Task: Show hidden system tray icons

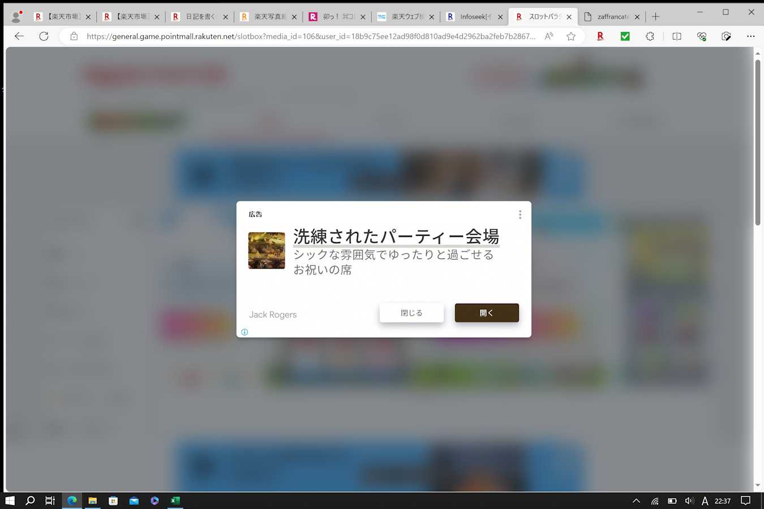Action: [x=636, y=501]
